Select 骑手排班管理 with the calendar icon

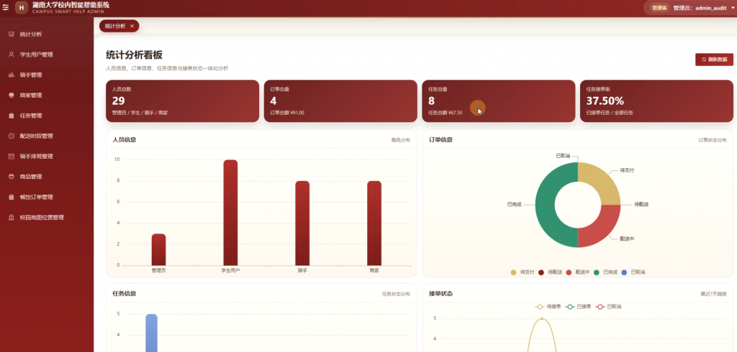tap(47, 157)
